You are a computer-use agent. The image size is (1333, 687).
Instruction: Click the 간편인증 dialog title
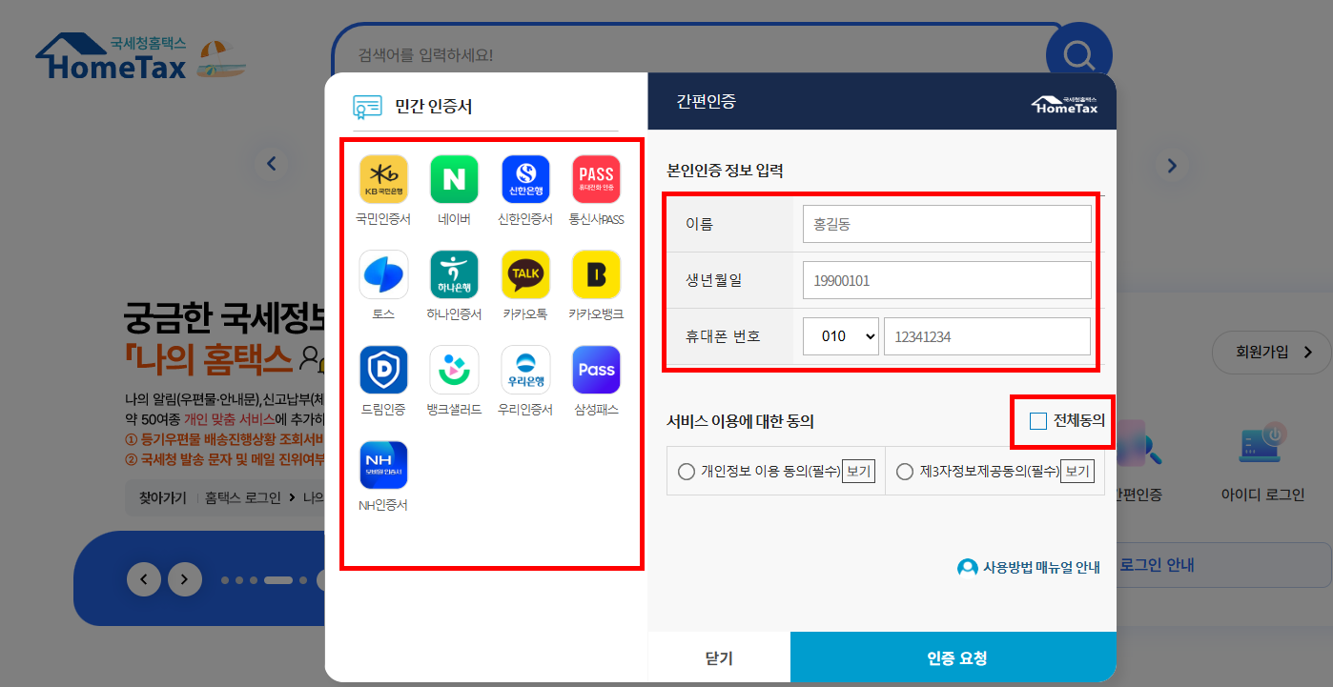coord(707,102)
